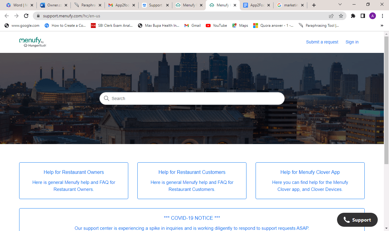The image size is (389, 231).
Task: Share this page via address bar icon
Action: coord(331,16)
